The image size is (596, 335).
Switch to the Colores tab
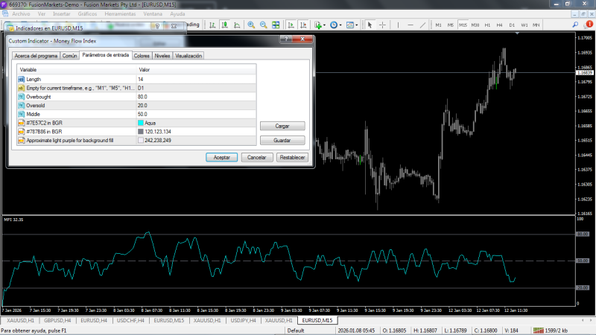[142, 56]
